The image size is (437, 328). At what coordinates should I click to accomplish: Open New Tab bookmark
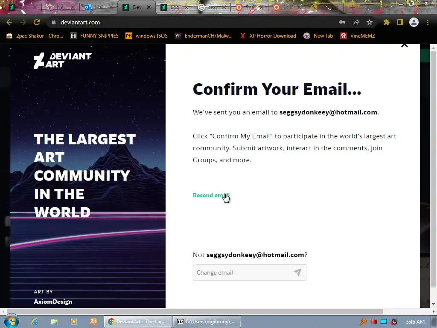318,36
